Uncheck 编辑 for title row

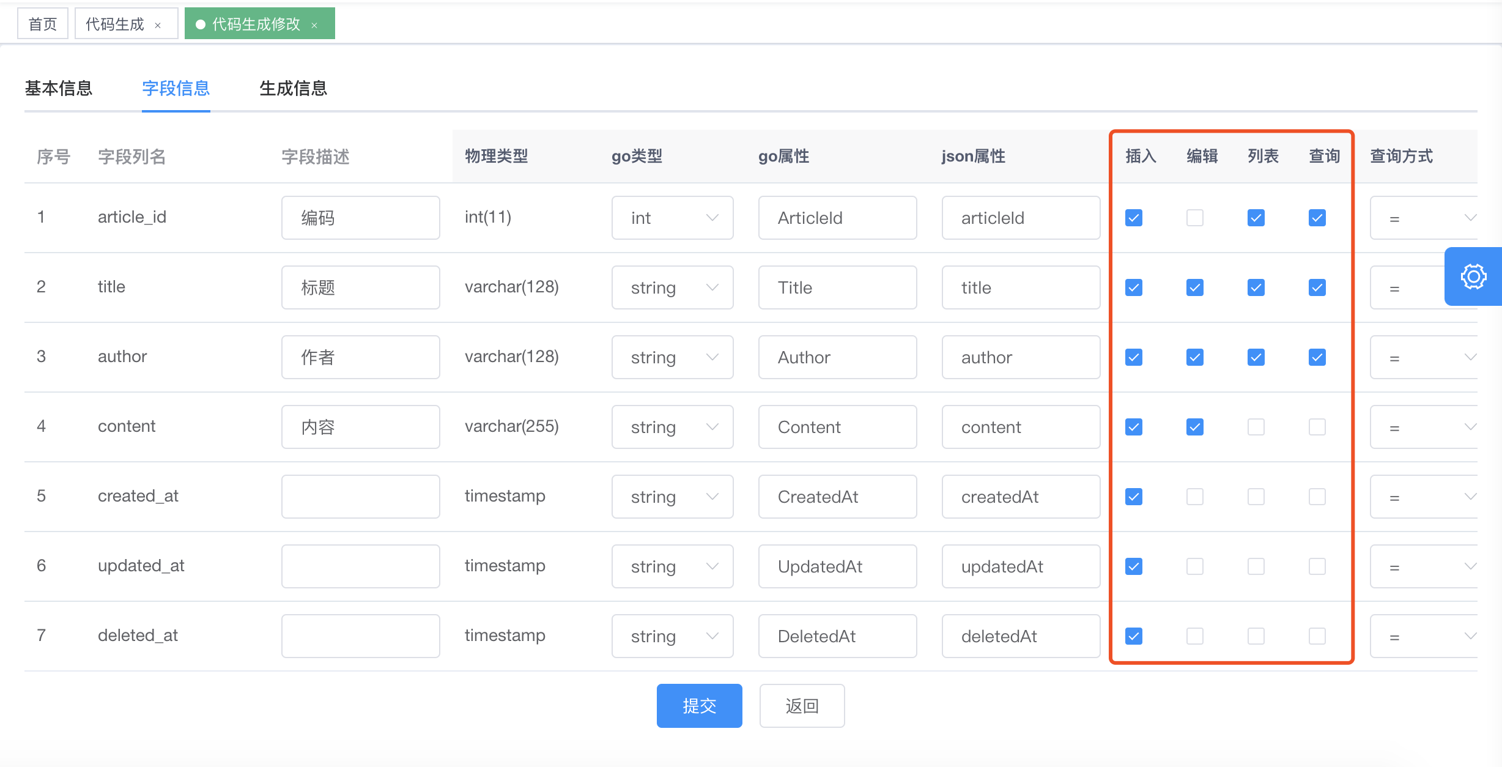(1195, 287)
